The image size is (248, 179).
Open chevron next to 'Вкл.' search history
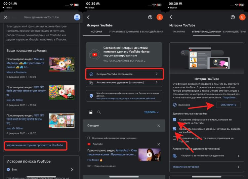coord(72,169)
